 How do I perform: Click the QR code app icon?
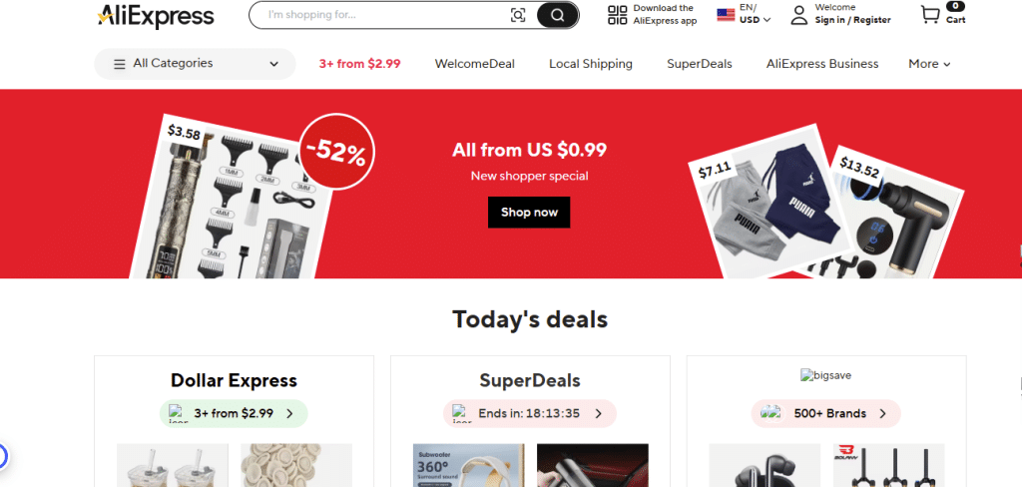pos(617,15)
